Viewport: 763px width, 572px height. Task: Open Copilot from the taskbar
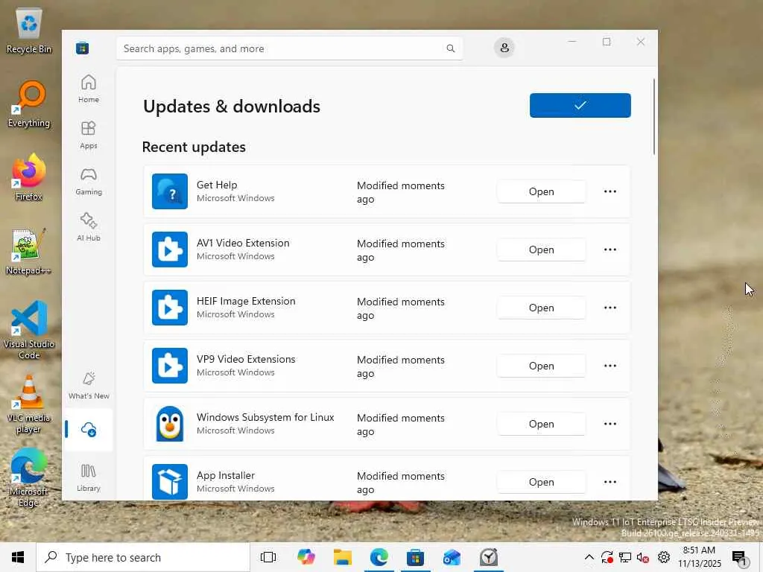tap(305, 557)
